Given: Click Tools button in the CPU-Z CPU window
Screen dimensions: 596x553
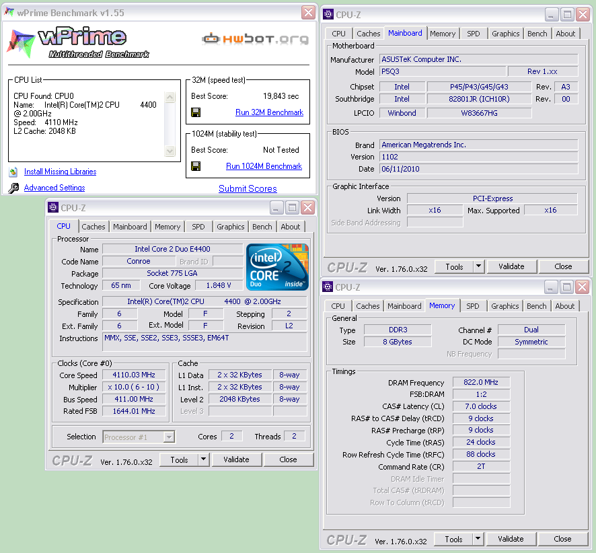Looking at the screenshot, I should [x=179, y=459].
